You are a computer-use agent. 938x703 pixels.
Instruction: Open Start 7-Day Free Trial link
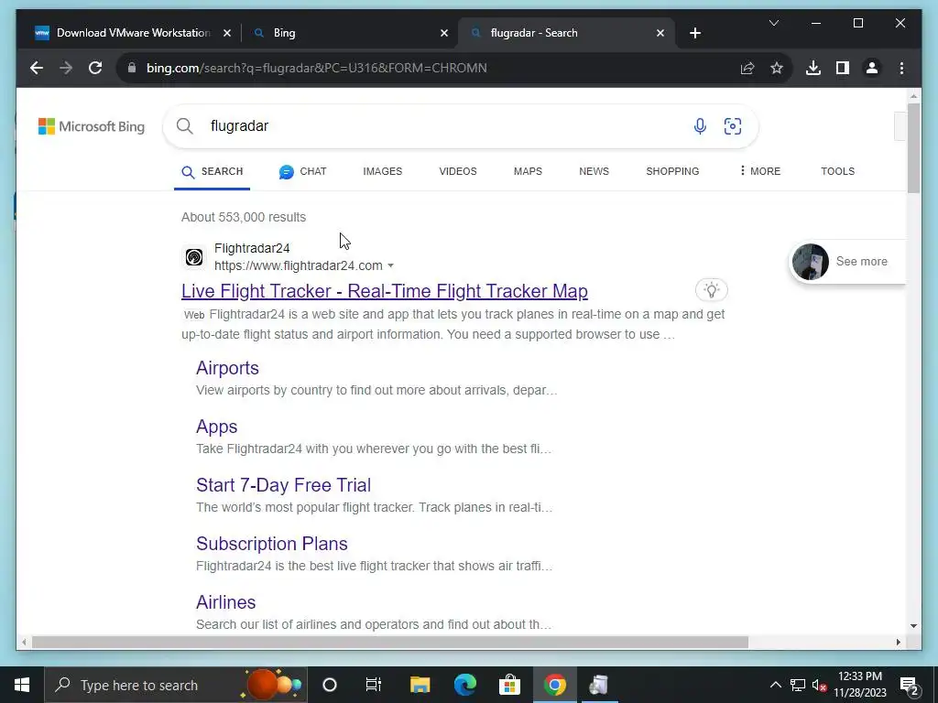(x=284, y=485)
